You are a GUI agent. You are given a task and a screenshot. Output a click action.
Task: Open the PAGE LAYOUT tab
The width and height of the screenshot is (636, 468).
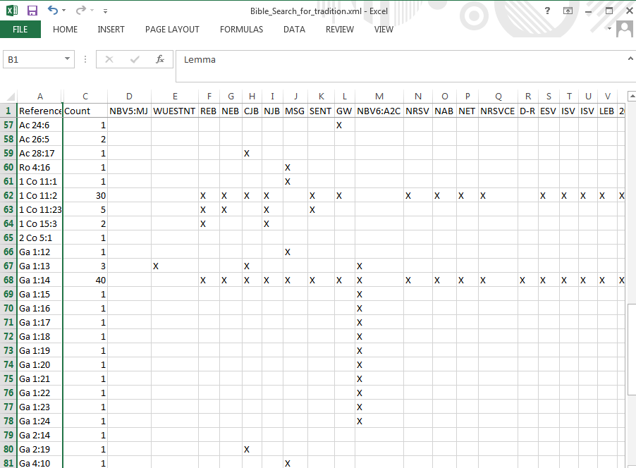point(172,29)
